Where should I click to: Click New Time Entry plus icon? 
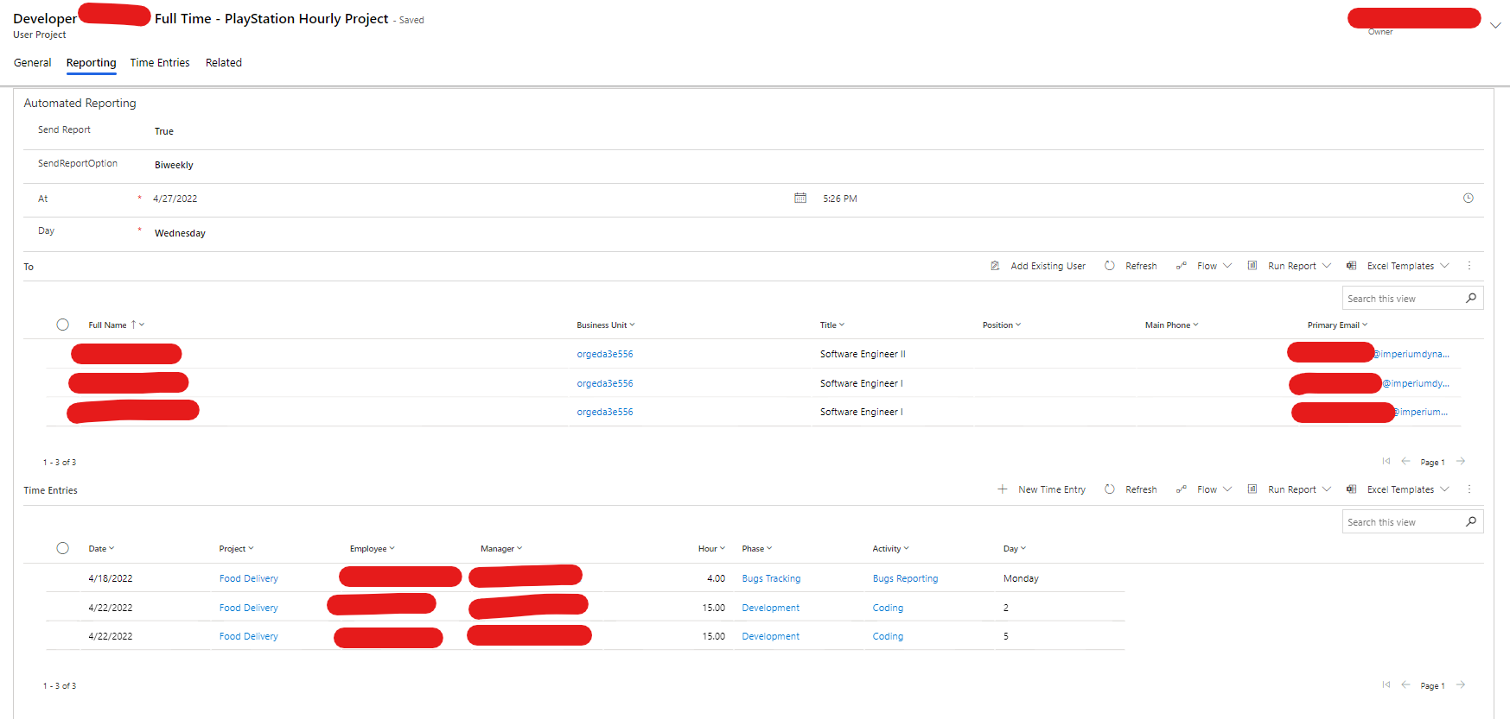coord(1003,489)
